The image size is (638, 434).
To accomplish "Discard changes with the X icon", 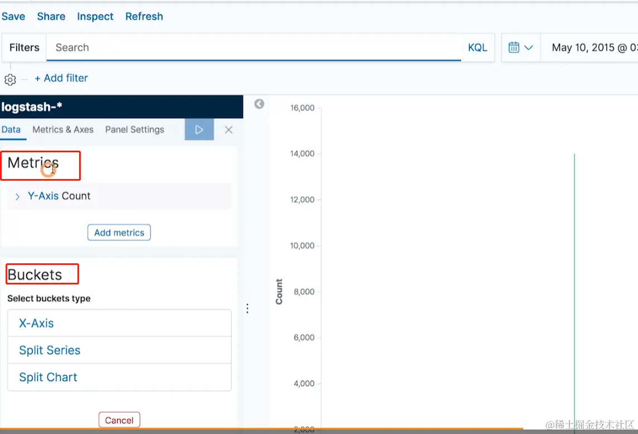I will coord(228,129).
